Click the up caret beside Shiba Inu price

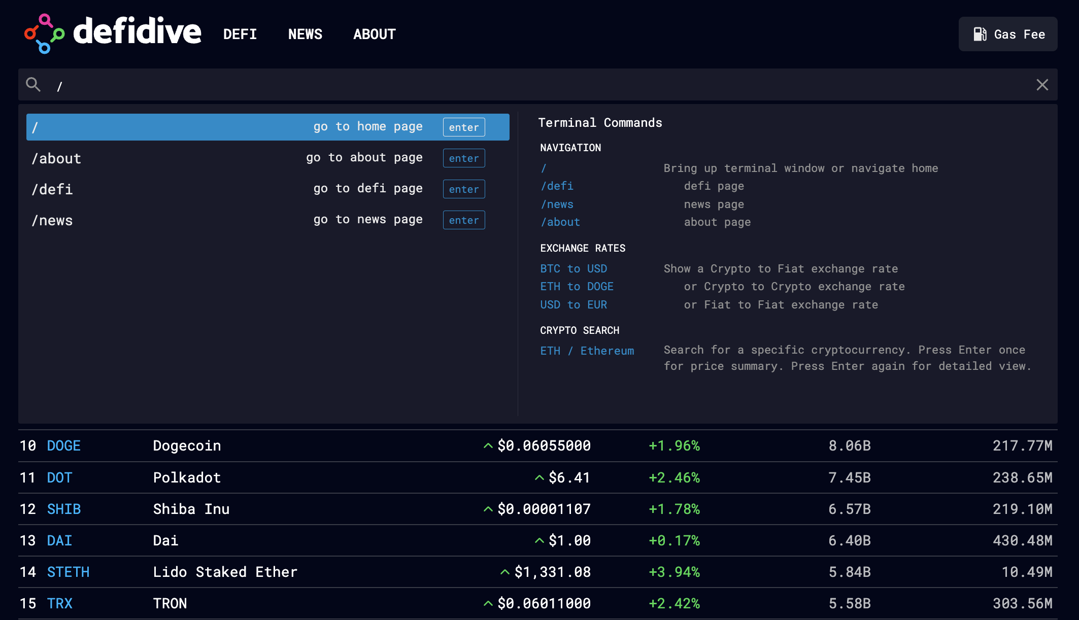point(488,509)
